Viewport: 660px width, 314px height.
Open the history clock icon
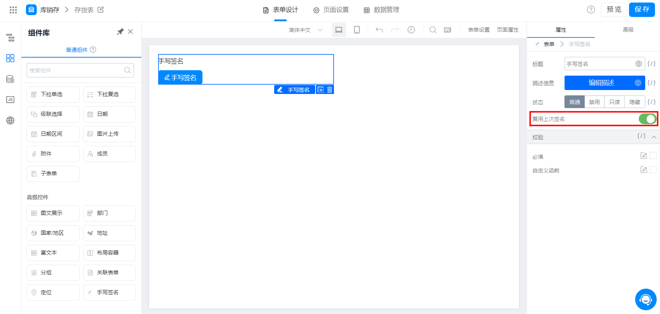point(411,30)
